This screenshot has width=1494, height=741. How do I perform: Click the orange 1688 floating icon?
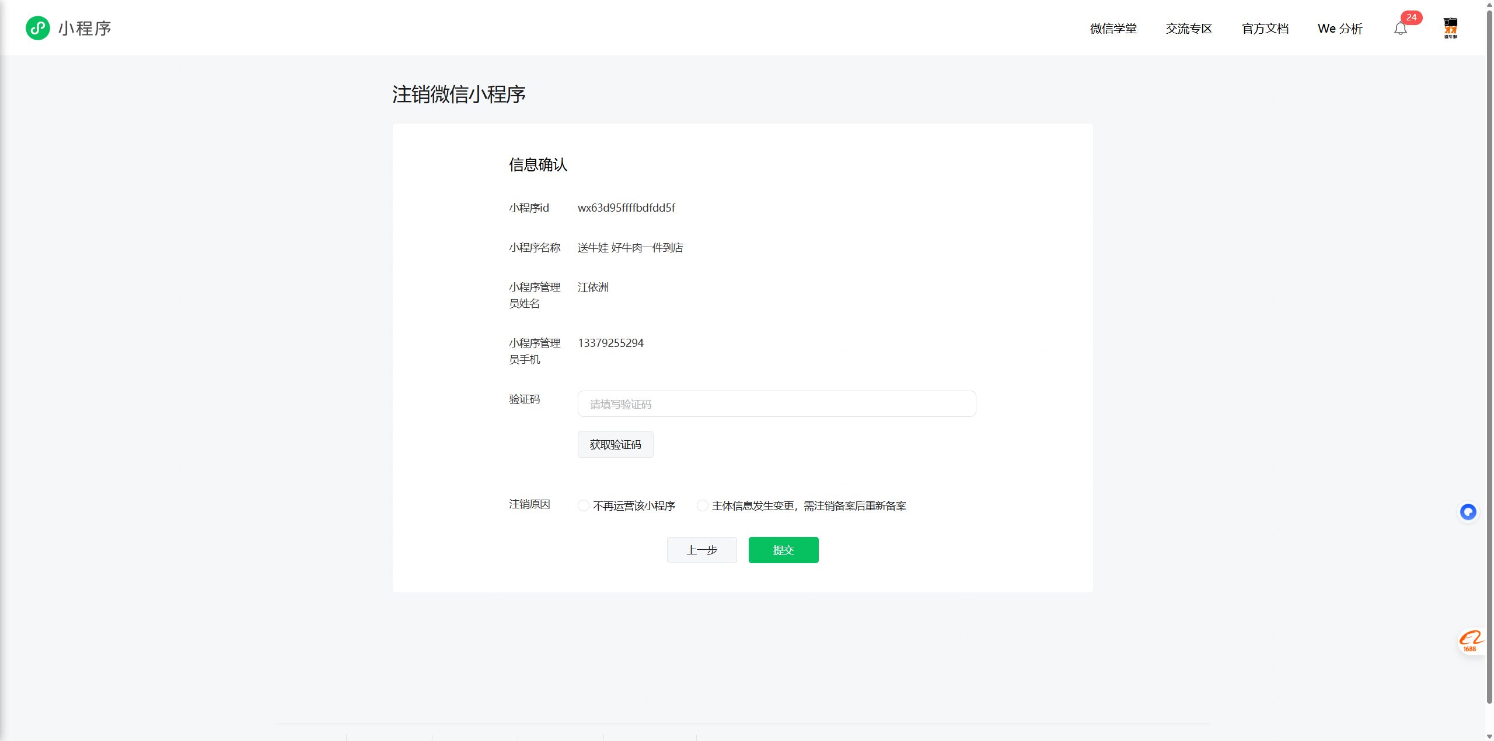pyautogui.click(x=1471, y=641)
